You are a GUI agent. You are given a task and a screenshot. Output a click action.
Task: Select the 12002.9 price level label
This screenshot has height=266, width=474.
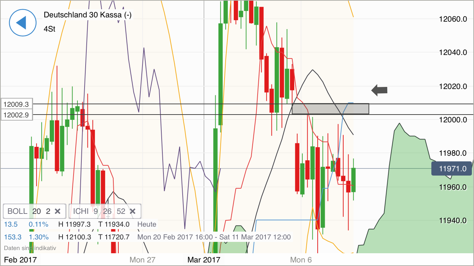16,114
